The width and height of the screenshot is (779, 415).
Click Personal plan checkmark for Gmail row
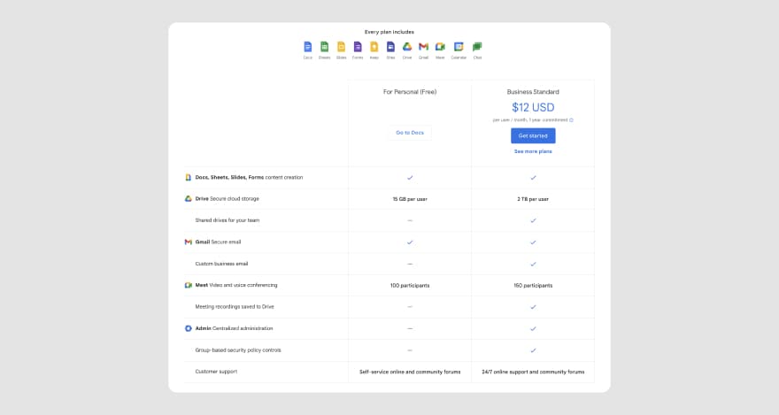pyautogui.click(x=410, y=242)
